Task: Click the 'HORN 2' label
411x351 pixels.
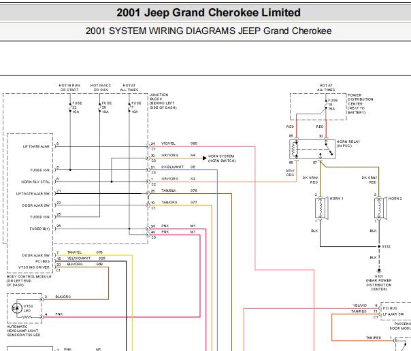Action: pos(395,199)
